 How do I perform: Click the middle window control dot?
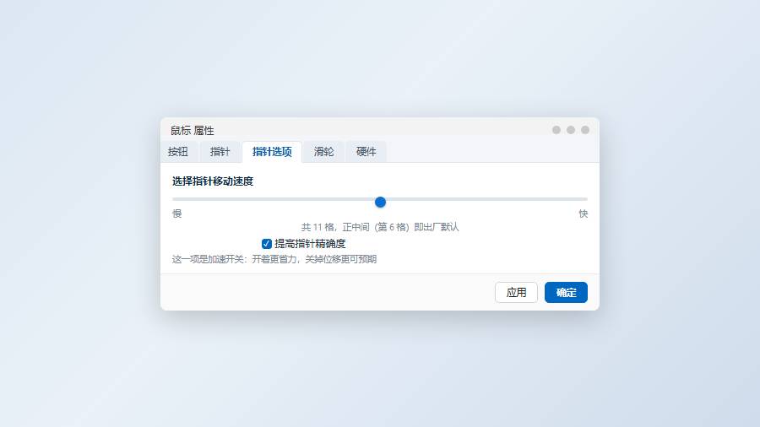click(x=571, y=130)
